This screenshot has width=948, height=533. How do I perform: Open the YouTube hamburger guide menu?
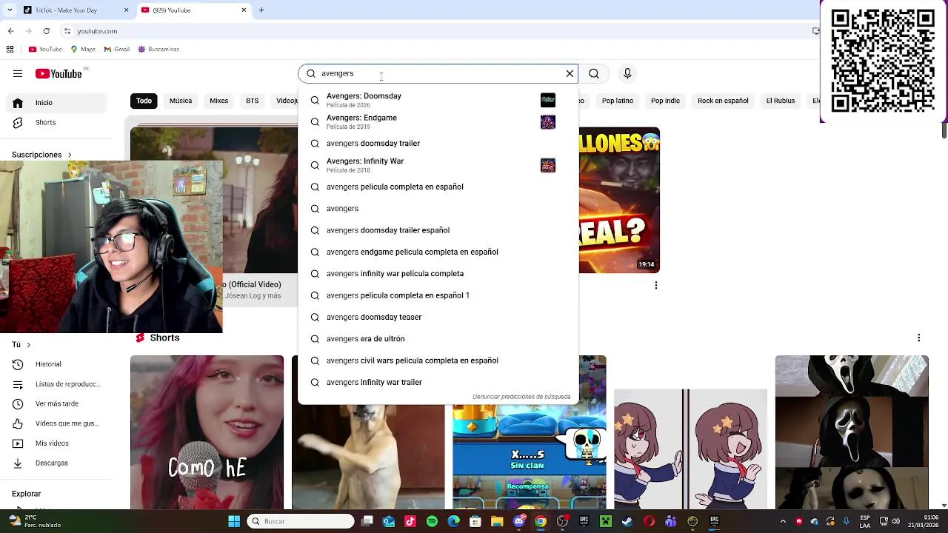[18, 73]
